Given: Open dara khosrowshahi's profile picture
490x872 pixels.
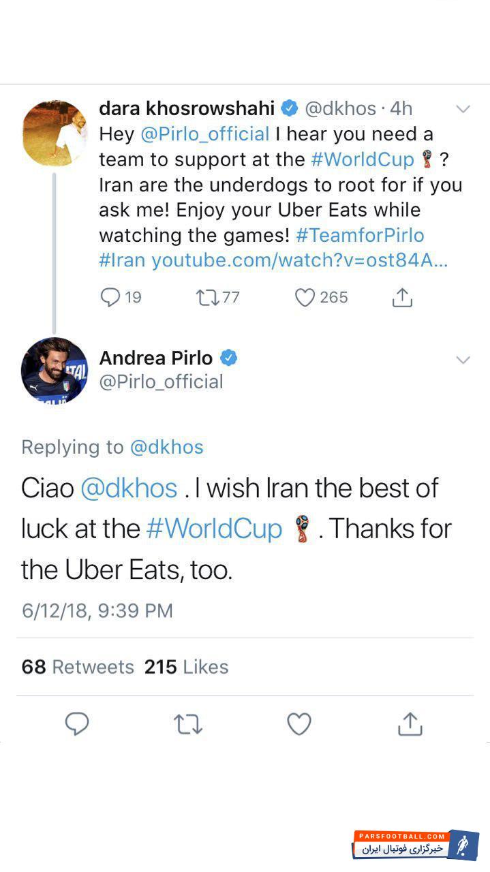Looking at the screenshot, I should 55,133.
